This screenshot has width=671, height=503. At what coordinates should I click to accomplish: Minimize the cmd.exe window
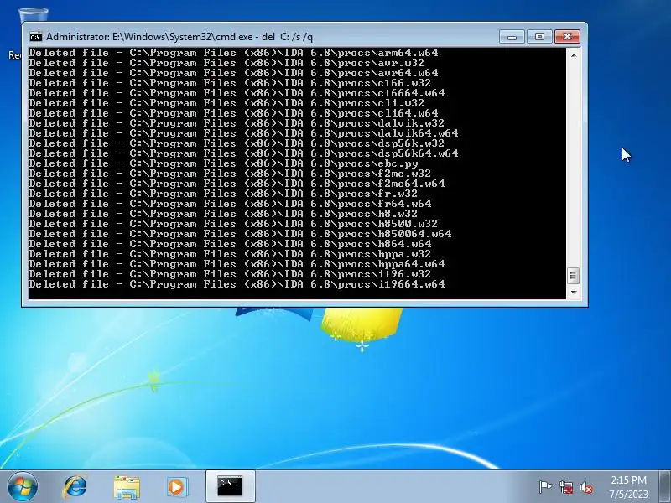click(512, 37)
